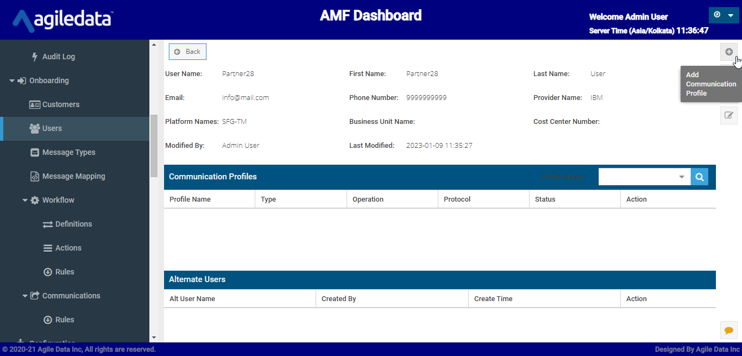Click the Add Communication Profile plus icon
Image resolution: width=742 pixels, height=356 pixels.
point(728,52)
